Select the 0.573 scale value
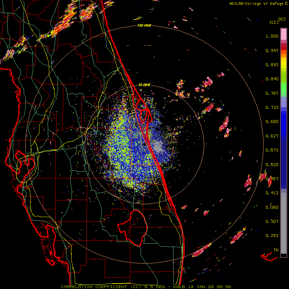 pos(272,150)
